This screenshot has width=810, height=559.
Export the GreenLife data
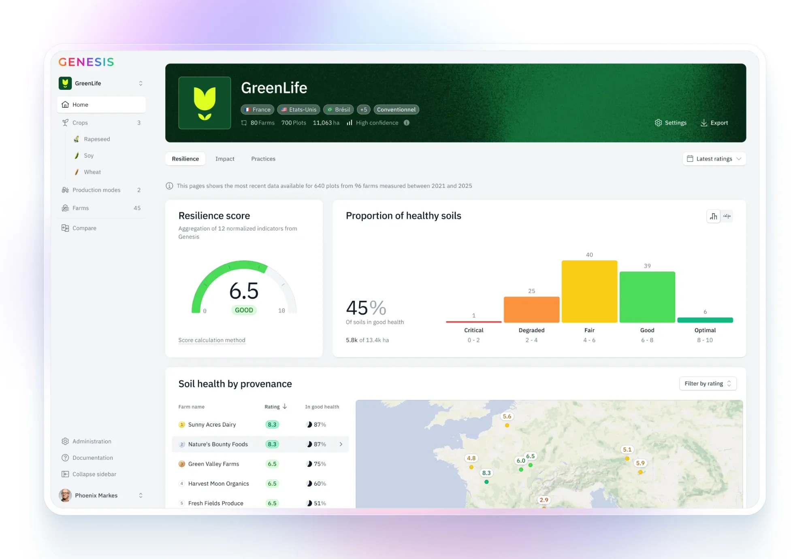coord(714,123)
